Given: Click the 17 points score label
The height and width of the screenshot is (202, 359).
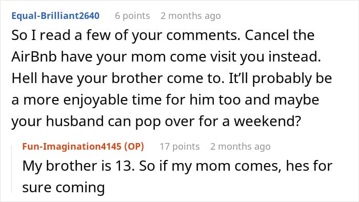Looking at the screenshot, I should click(180, 147).
